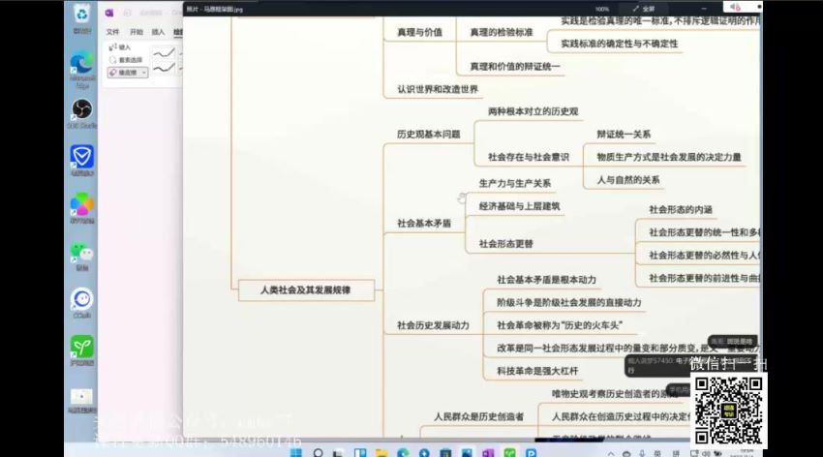Screen dimensions: 823x457
Task: Open the green sprout app desktop icon
Action: pyautogui.click(x=82, y=347)
